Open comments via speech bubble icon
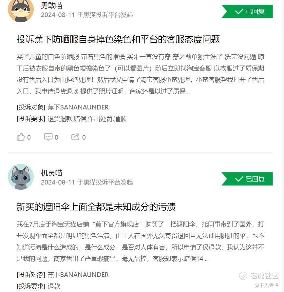The image size is (284, 292). [x=48, y=137]
